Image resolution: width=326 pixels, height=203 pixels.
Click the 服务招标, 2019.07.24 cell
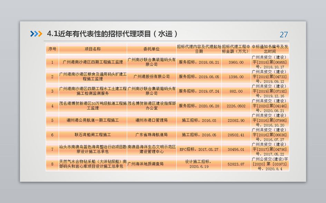point(199,91)
